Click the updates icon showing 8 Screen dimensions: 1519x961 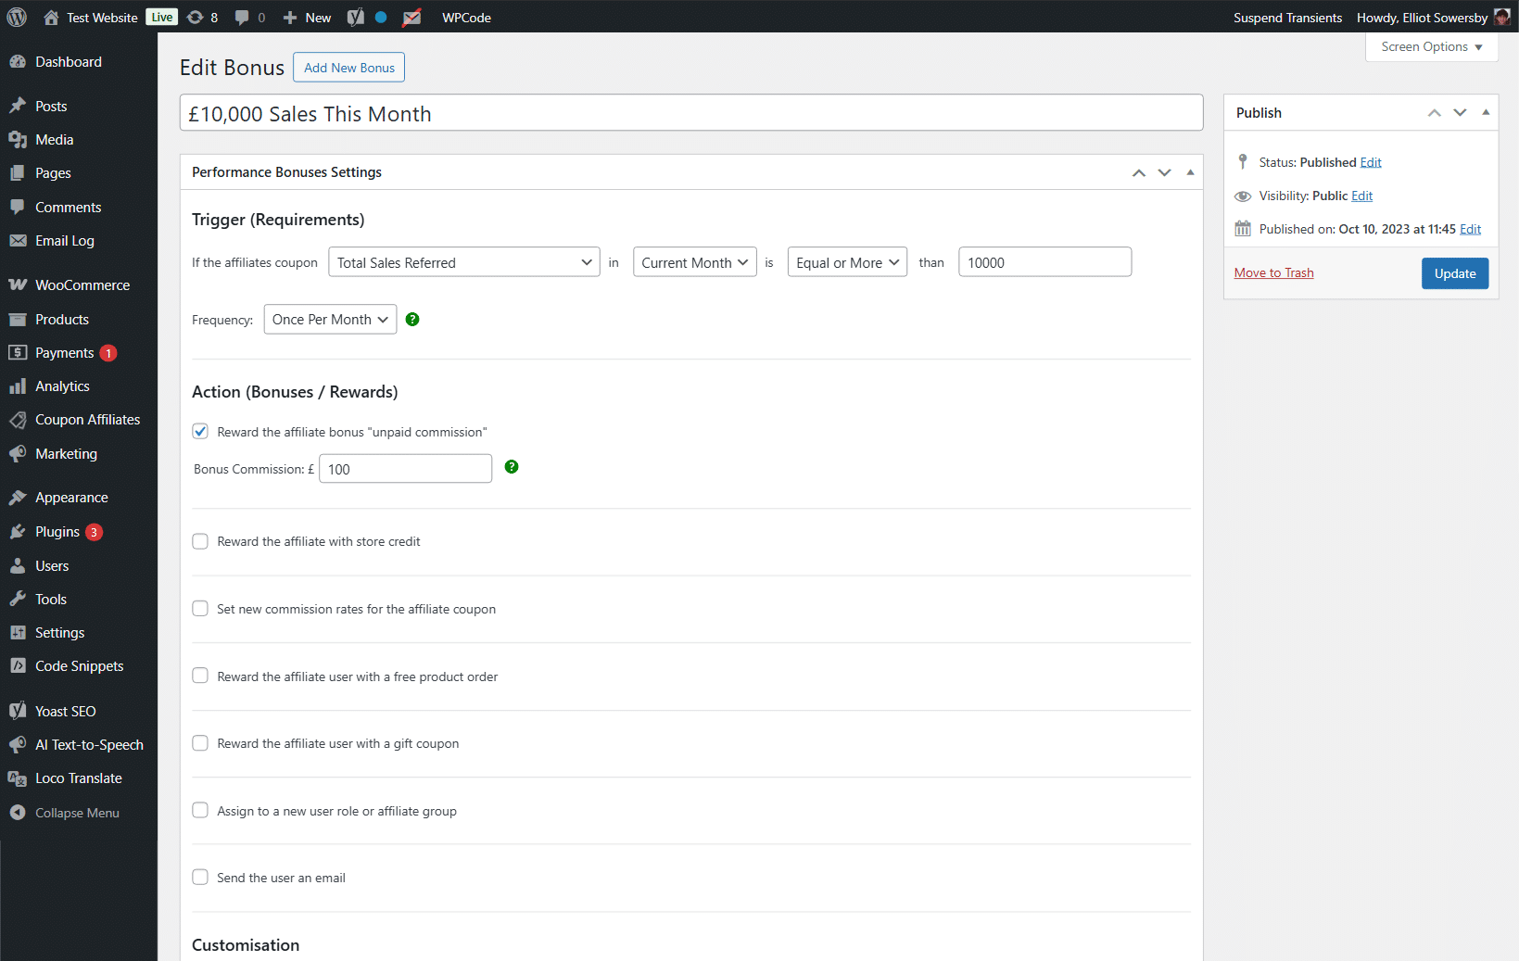click(195, 17)
